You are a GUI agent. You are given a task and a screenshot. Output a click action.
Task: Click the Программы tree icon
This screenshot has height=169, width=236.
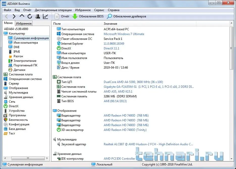click(6, 115)
